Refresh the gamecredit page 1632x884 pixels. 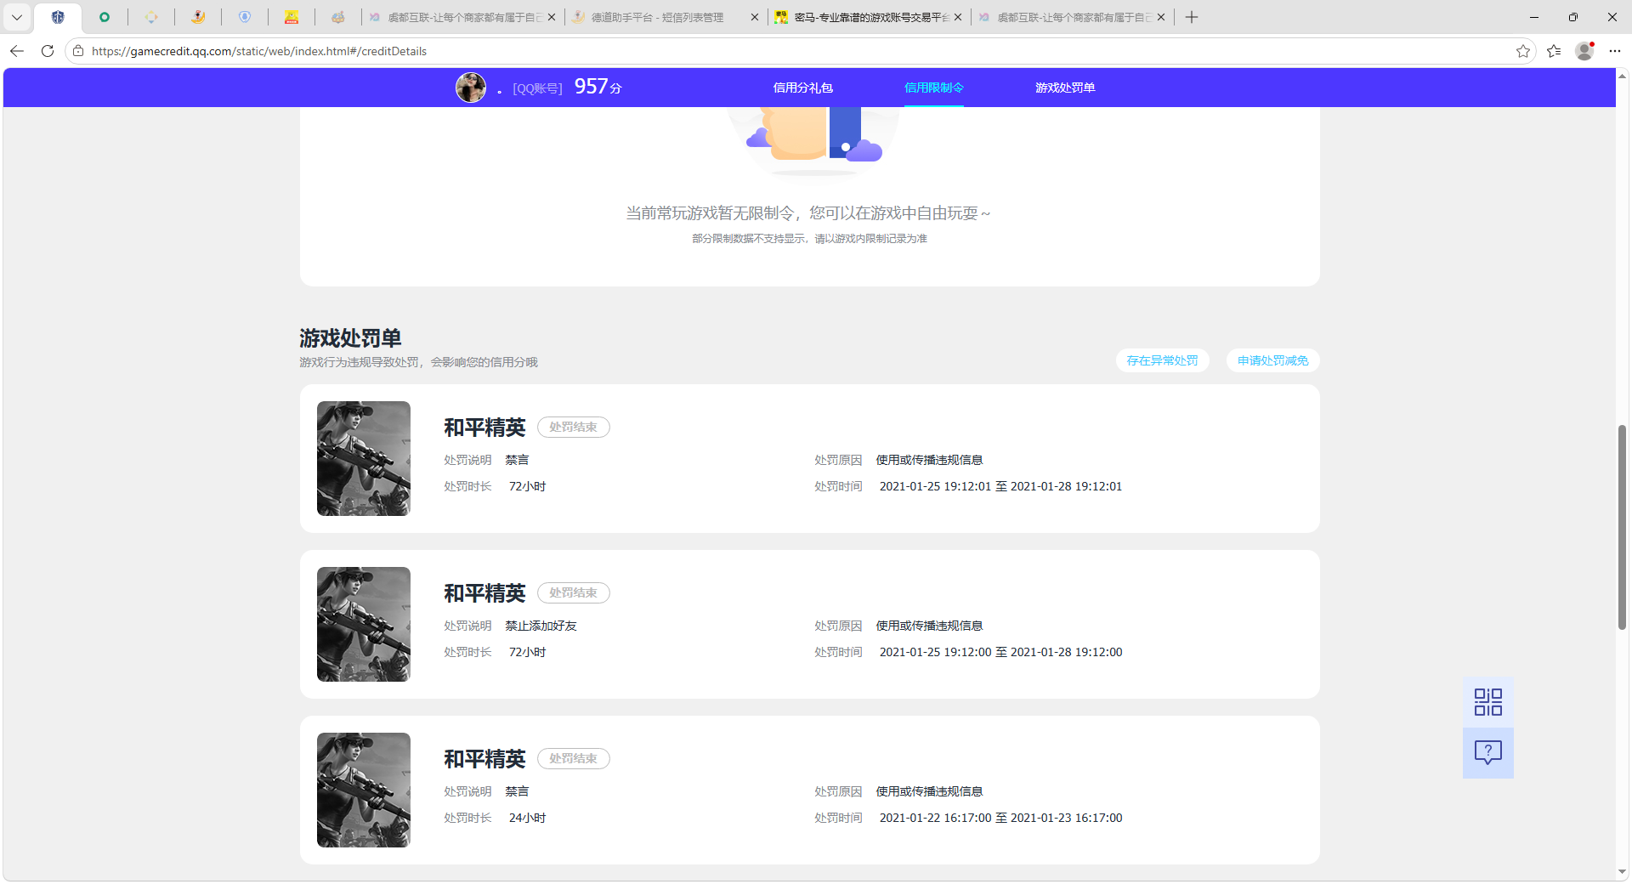pyautogui.click(x=48, y=51)
